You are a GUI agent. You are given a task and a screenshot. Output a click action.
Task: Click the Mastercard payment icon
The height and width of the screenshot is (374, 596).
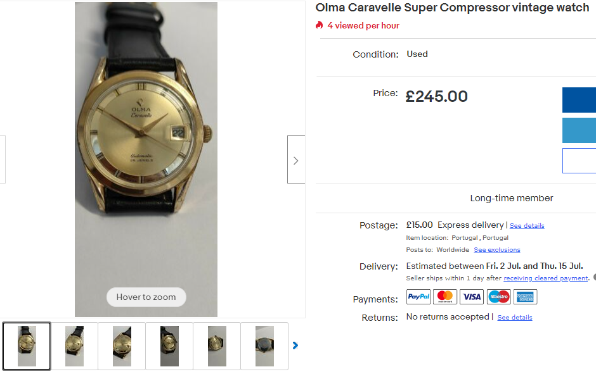click(445, 297)
